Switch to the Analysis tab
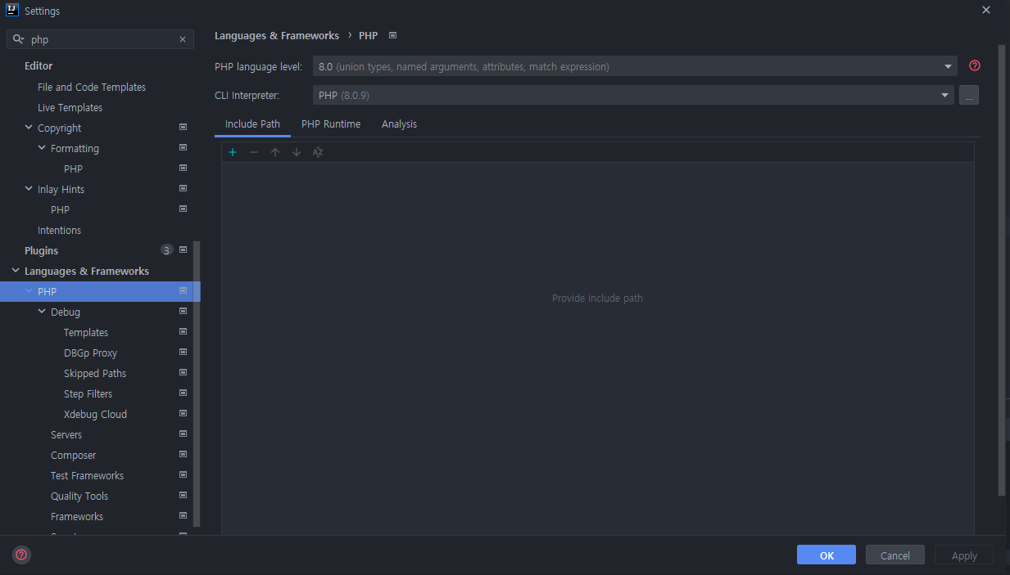This screenshot has width=1010, height=575. point(399,124)
